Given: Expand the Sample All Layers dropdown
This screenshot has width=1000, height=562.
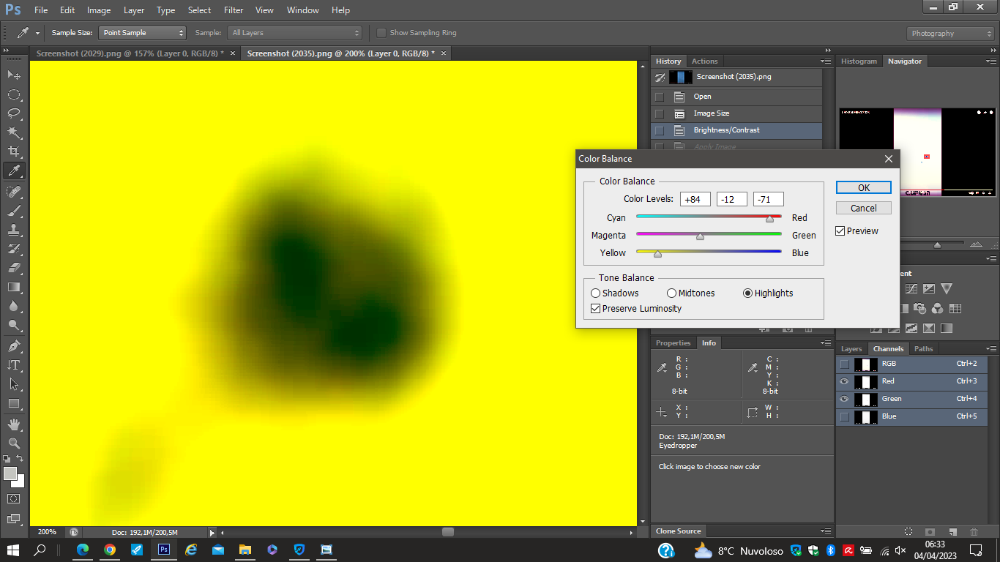Looking at the screenshot, I should (295, 33).
